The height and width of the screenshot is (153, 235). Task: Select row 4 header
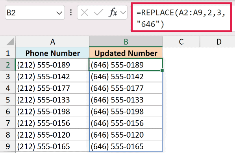coord(8,88)
